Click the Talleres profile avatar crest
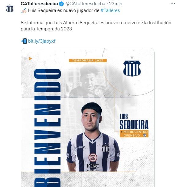 pyautogui.click(x=10, y=9)
